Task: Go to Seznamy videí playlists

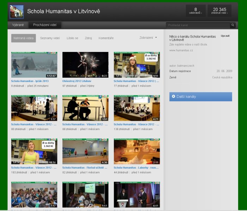Action: click(x=50, y=38)
